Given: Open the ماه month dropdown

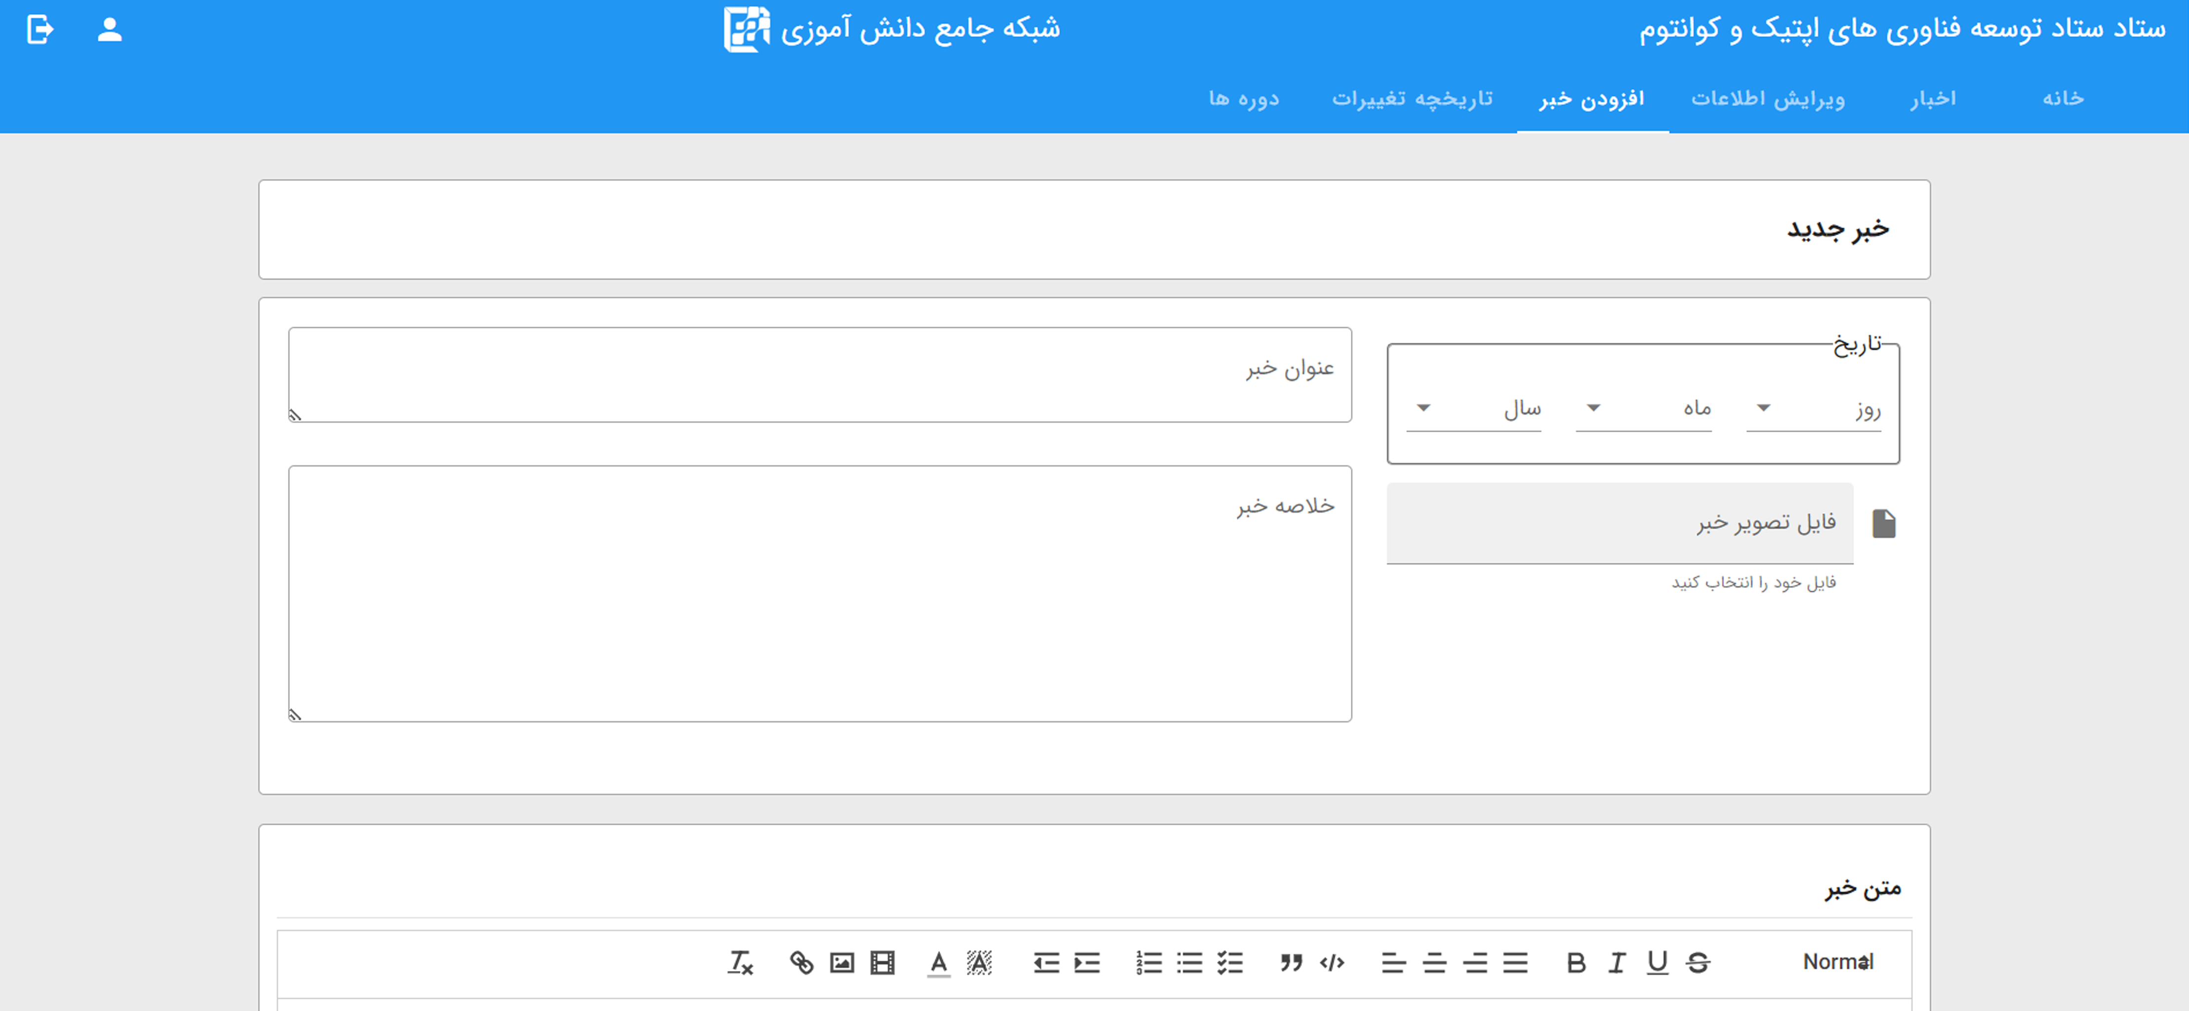Looking at the screenshot, I should click(1643, 409).
